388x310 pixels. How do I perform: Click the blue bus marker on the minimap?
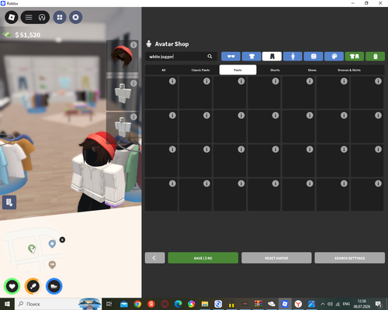(52, 244)
